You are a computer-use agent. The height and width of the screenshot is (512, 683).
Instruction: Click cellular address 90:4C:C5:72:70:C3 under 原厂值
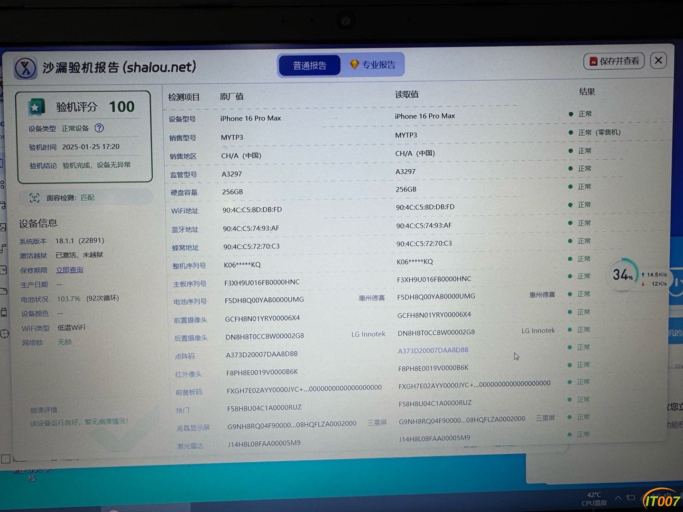click(x=251, y=247)
